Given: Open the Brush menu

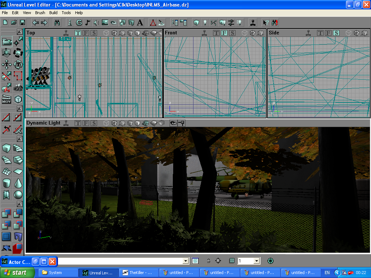Looking at the screenshot, I should [40, 13].
